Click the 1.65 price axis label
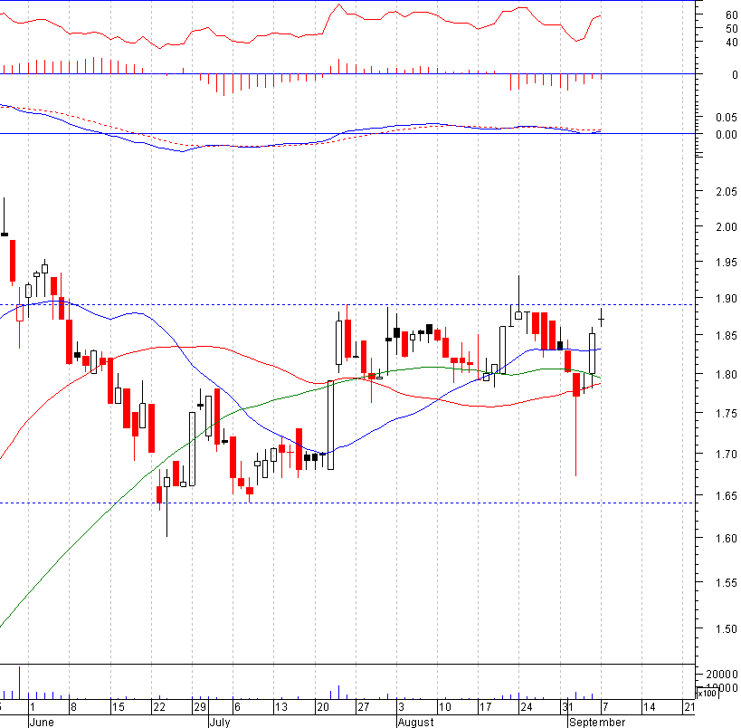This screenshot has height=728, width=741. [727, 495]
